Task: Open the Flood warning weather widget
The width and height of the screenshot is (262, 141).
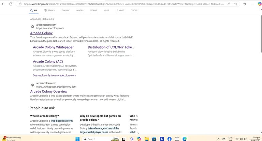Action: click(x=12, y=139)
